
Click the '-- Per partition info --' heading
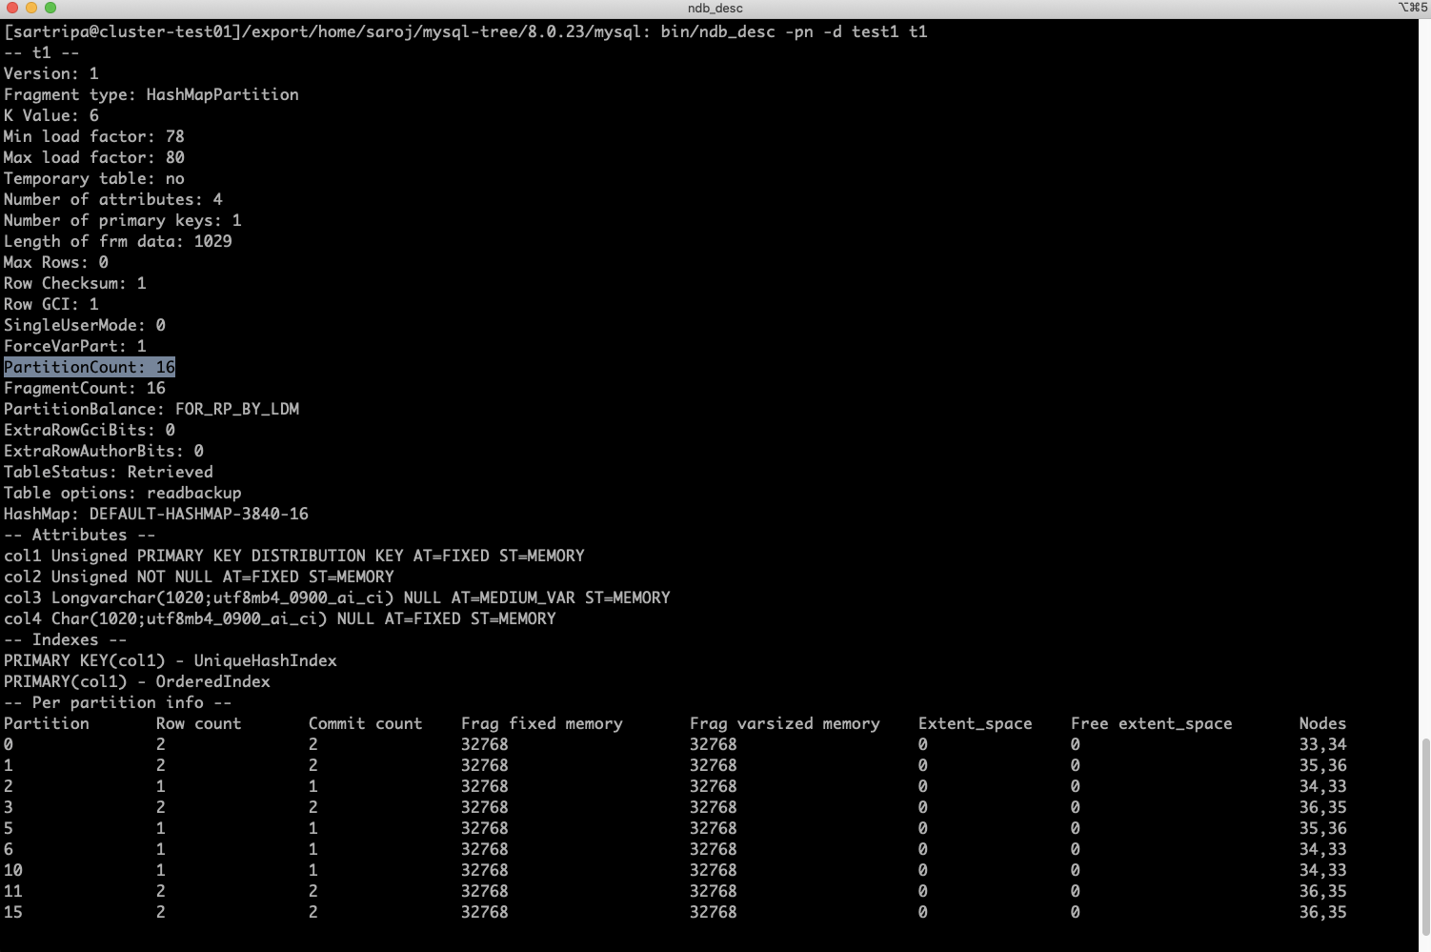[118, 702]
